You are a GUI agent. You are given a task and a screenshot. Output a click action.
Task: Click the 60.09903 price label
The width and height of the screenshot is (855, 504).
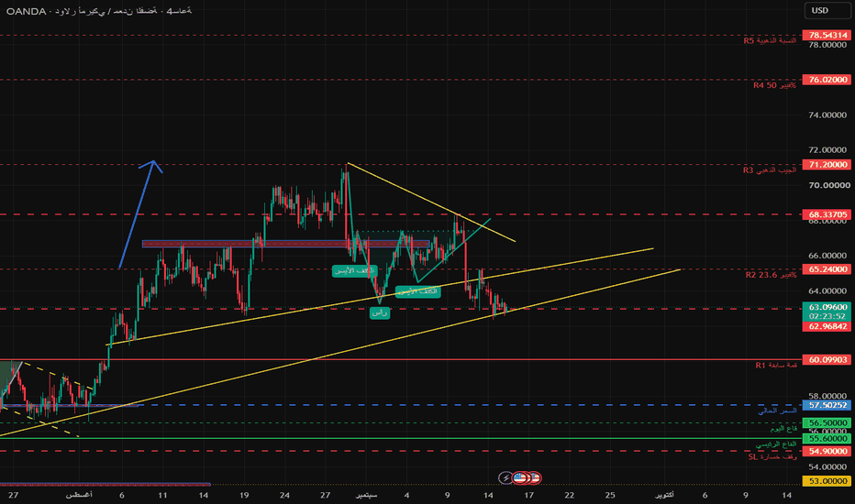827,359
